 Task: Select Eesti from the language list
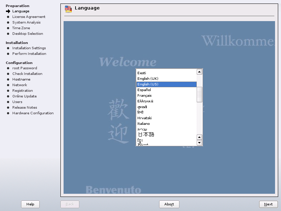coord(166,73)
